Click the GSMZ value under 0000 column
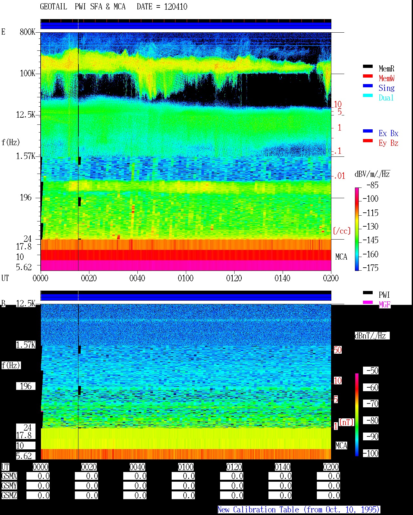Viewport: 413px width, 515px height. point(38,495)
